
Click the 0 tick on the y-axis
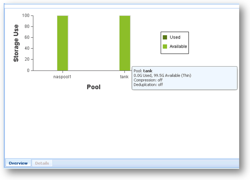[x=28, y=70]
